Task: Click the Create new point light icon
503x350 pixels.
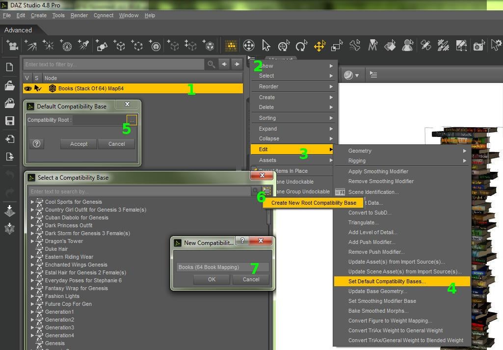Action: (x=49, y=46)
